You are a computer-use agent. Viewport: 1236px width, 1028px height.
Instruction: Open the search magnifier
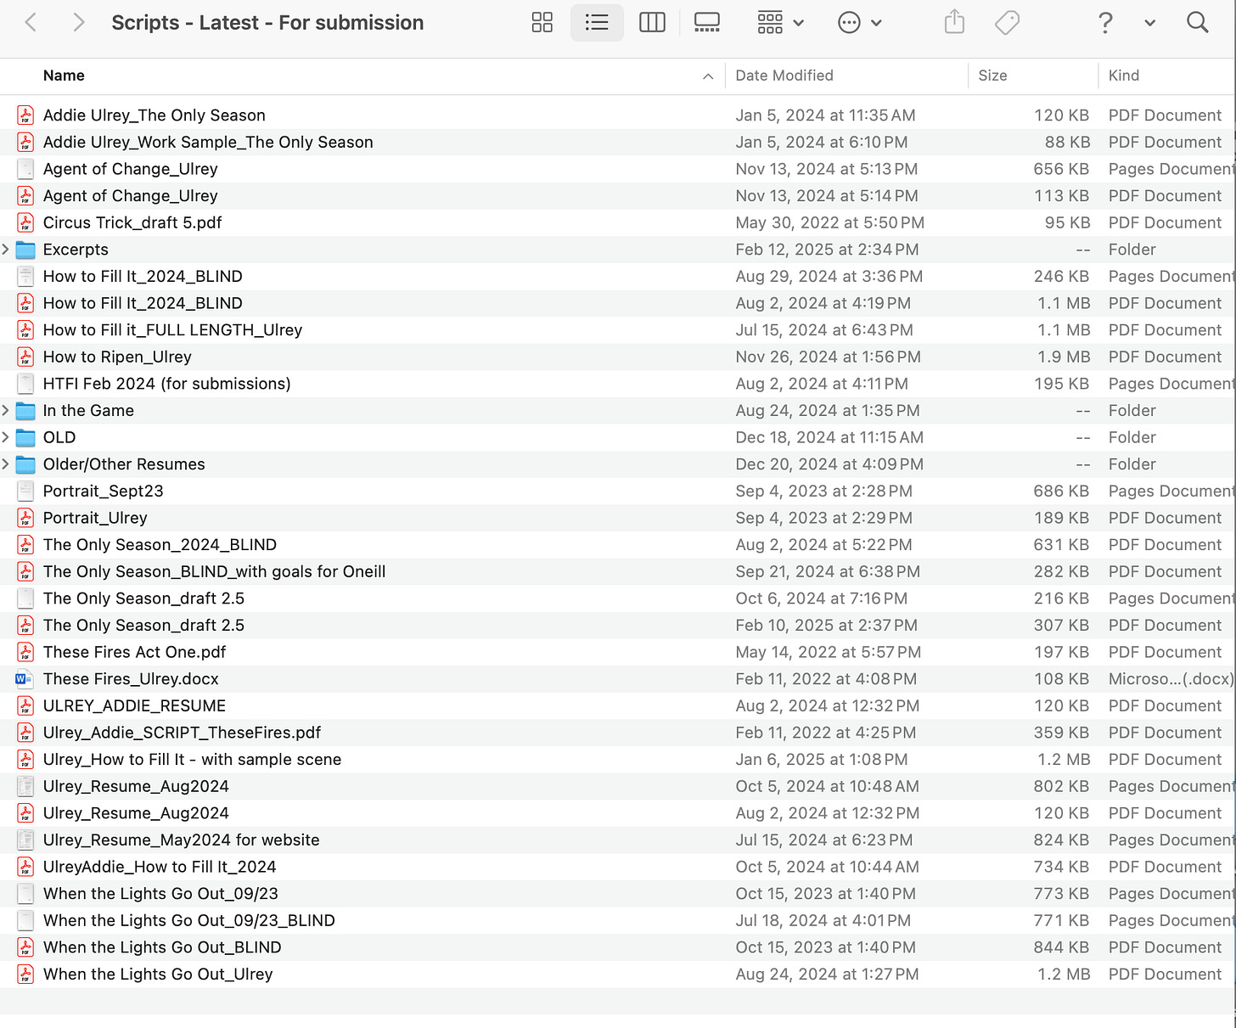[x=1197, y=22]
